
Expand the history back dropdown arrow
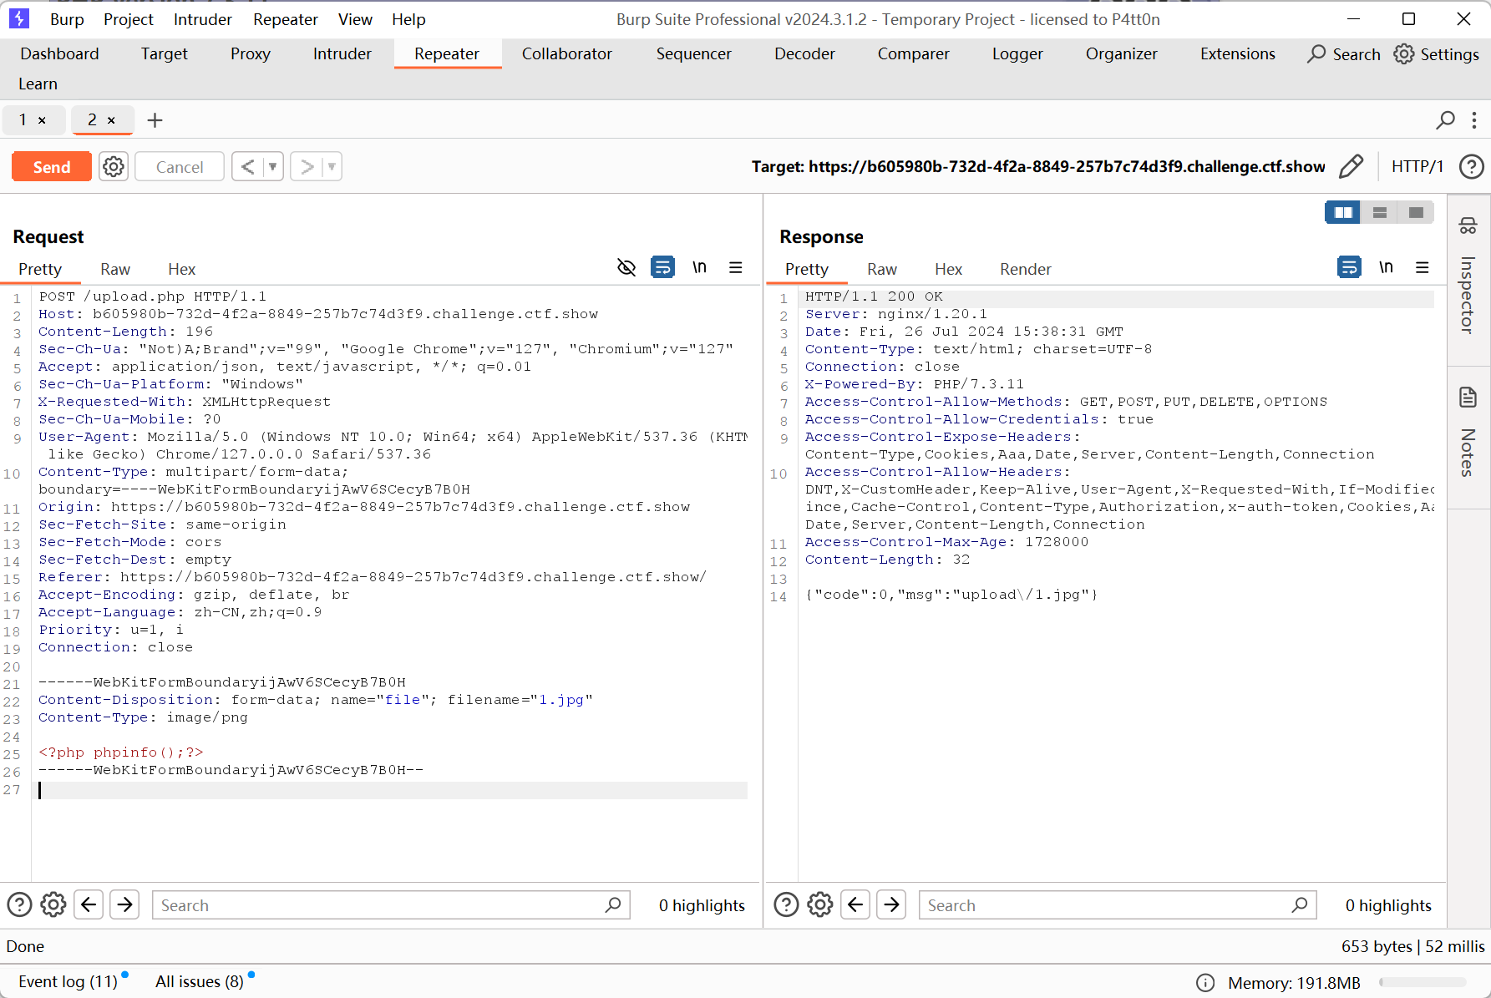coord(272,167)
